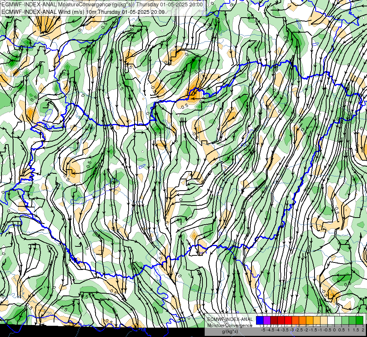
Task: Select the white legend swatch
Action: pyautogui.click(x=331, y=321)
